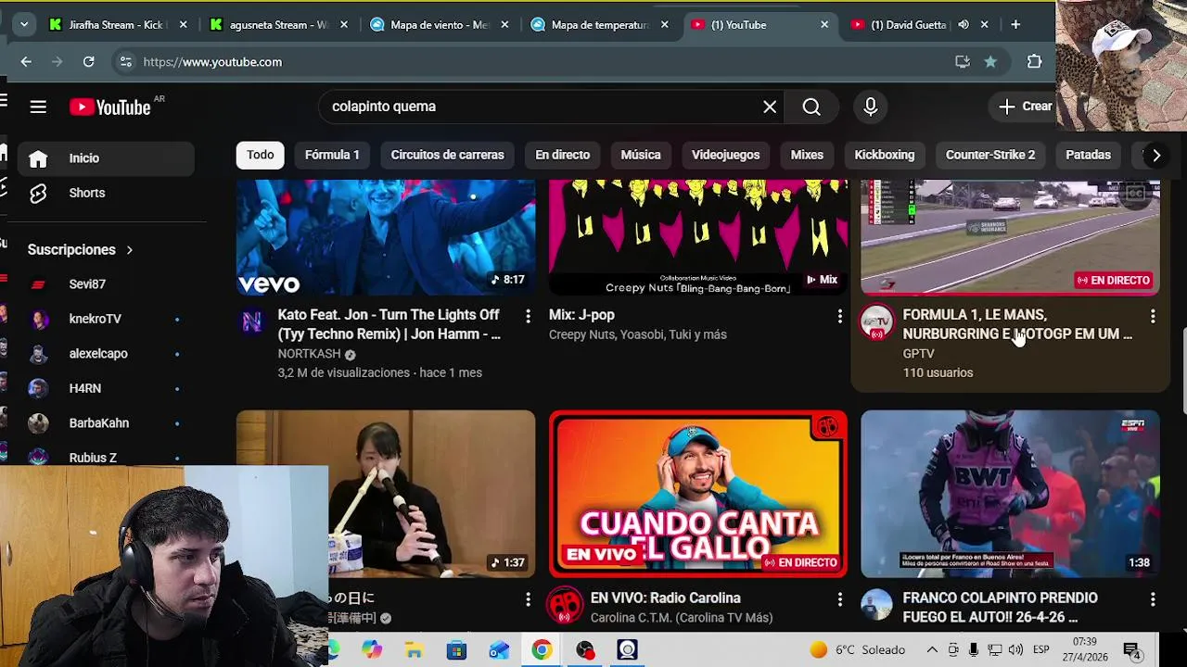The image size is (1187, 667).
Task: Open the Carolina C.T.M. channel avatar
Action: 565,606
